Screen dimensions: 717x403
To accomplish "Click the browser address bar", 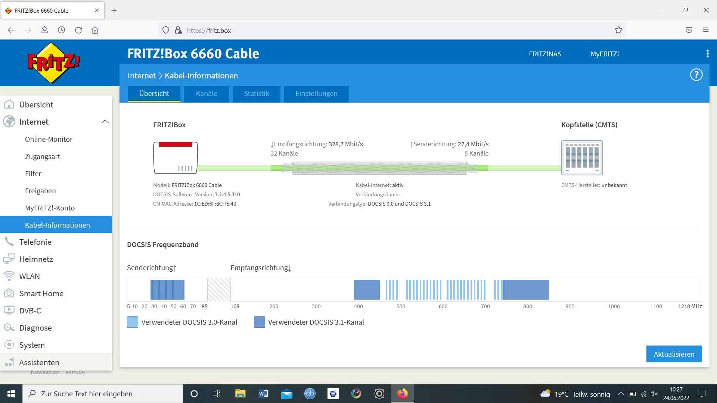I will [x=373, y=30].
